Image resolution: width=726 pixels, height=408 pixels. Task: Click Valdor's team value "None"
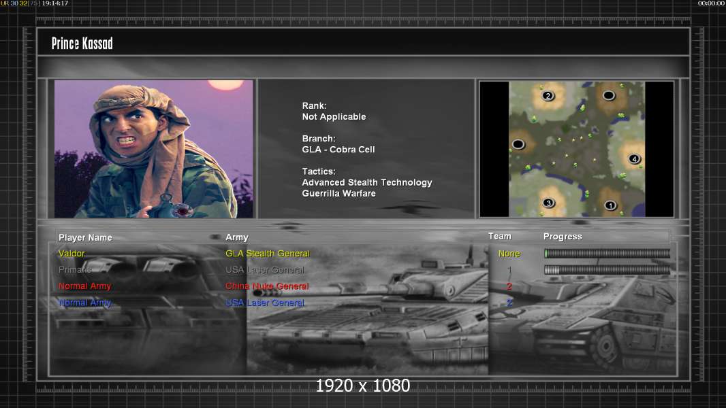coord(509,254)
